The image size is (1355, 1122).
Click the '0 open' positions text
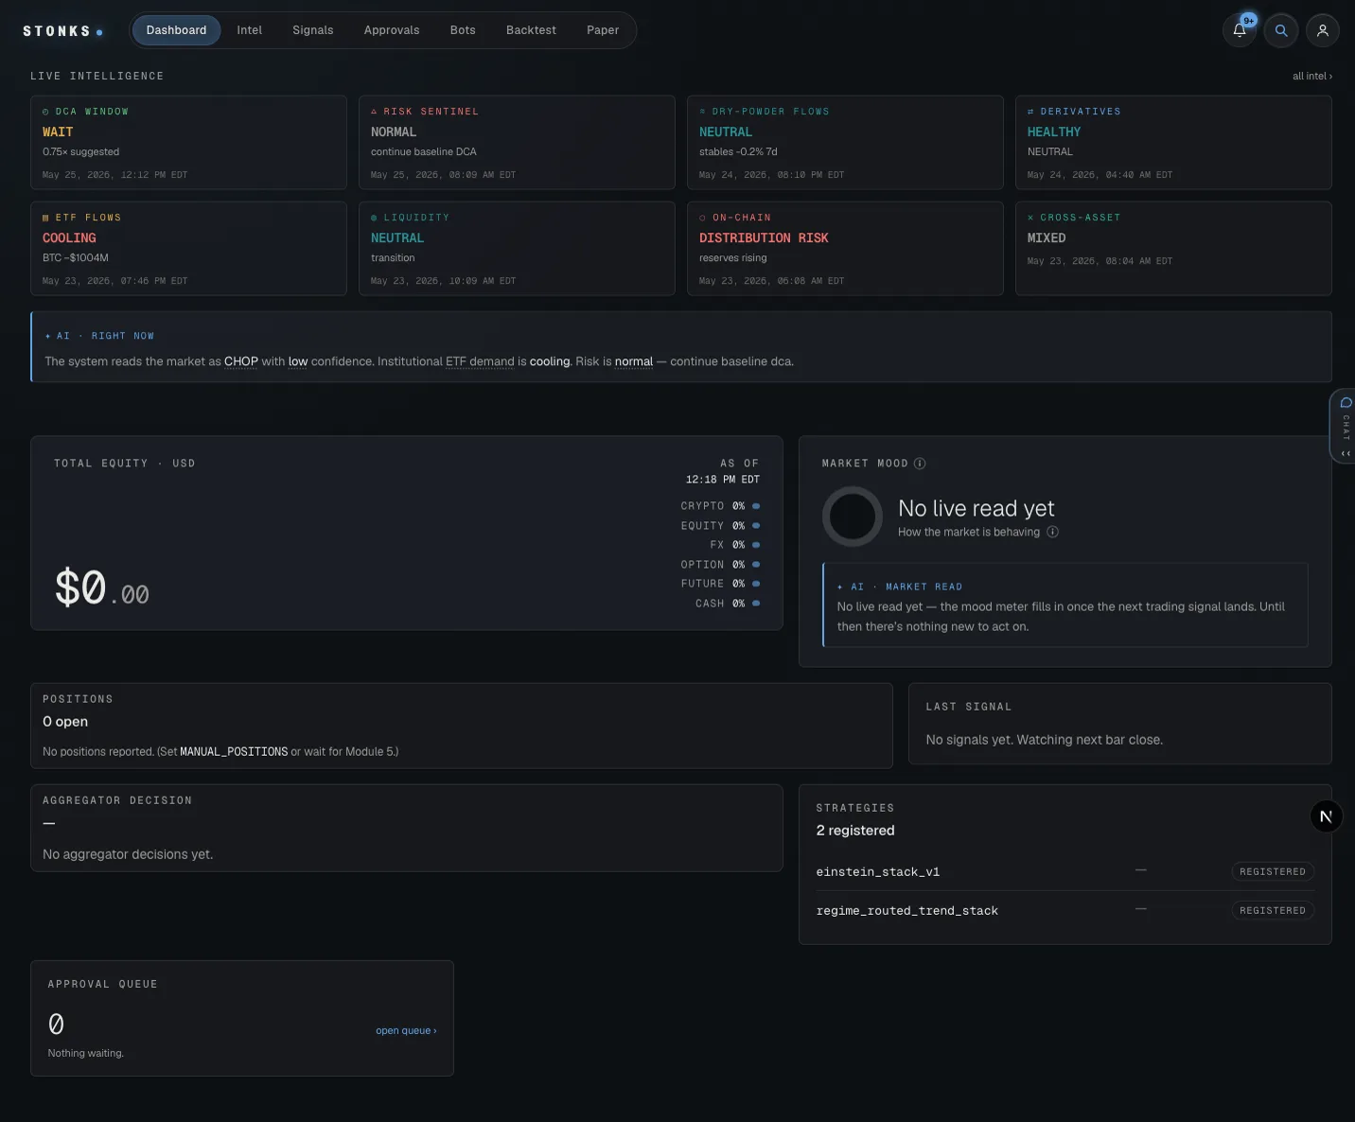click(x=65, y=721)
